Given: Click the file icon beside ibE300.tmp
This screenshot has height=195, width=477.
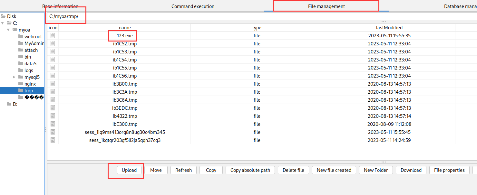Looking at the screenshot, I should click(x=53, y=124).
